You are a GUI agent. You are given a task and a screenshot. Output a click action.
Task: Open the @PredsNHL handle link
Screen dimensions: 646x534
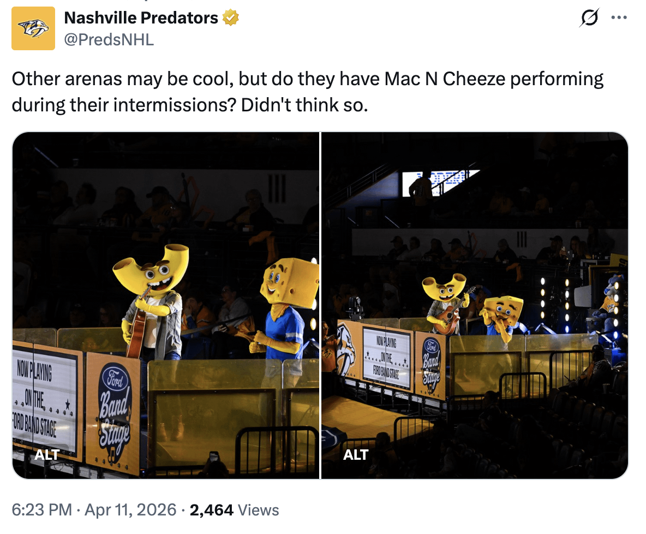pyautogui.click(x=109, y=39)
